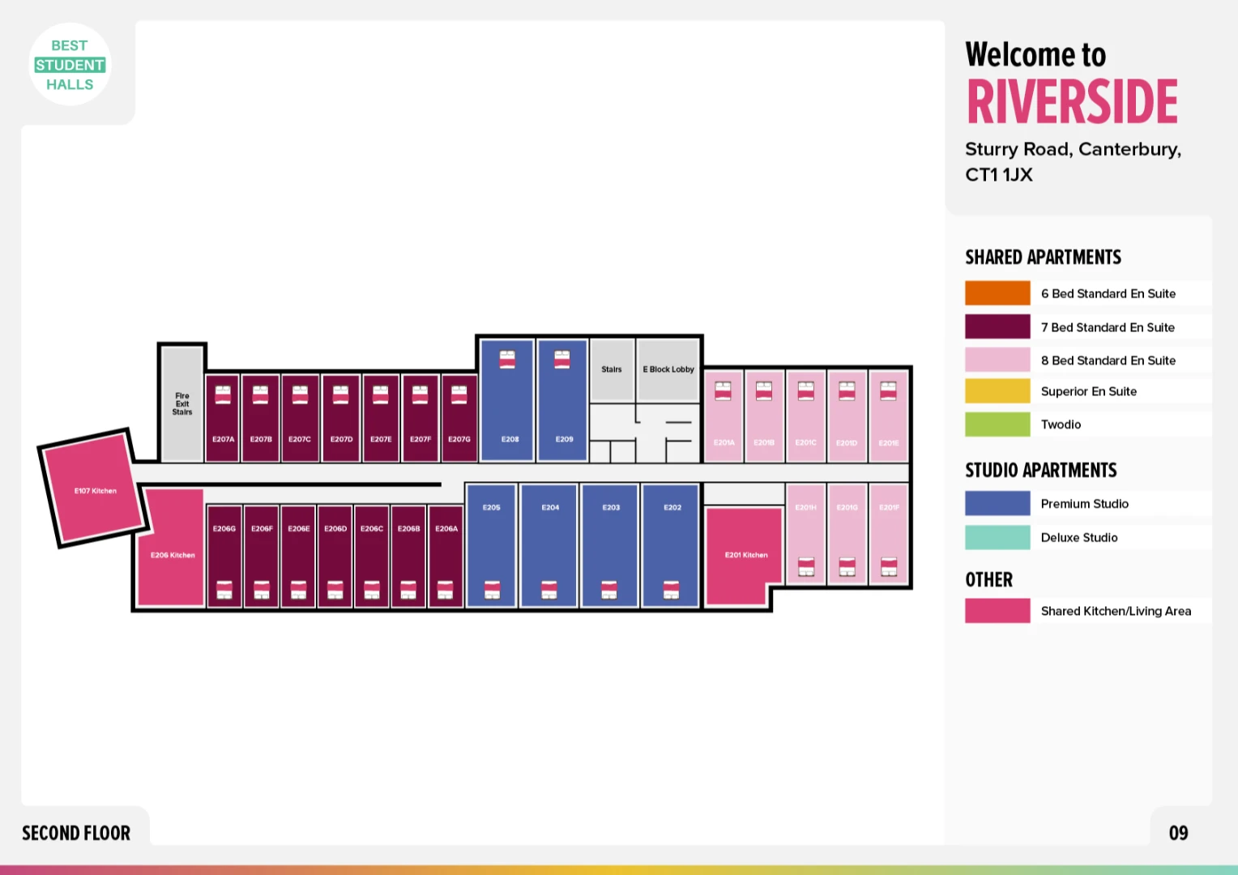The width and height of the screenshot is (1238, 875).
Task: Click the '6 Bed Standard En Suite' label
Action: (x=1108, y=293)
